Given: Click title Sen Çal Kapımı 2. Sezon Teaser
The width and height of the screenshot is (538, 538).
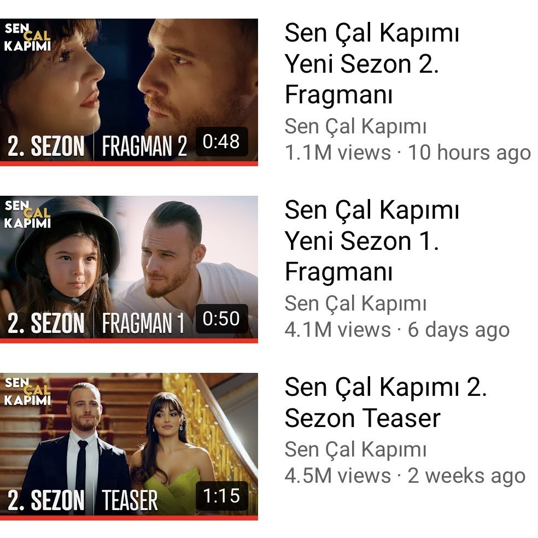Looking at the screenshot, I should click(x=385, y=402).
